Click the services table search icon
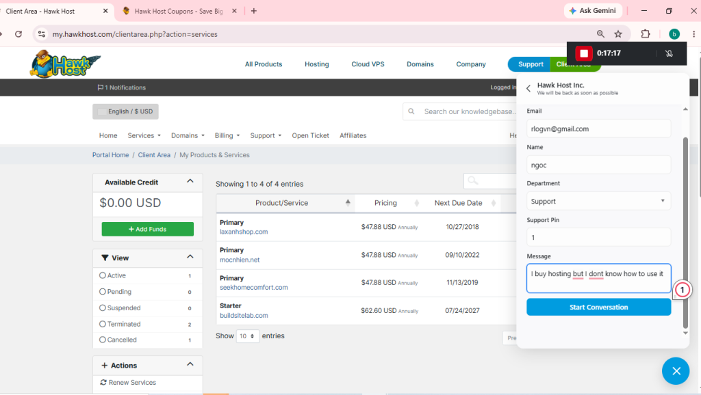The height and width of the screenshot is (395, 701). coord(472,181)
